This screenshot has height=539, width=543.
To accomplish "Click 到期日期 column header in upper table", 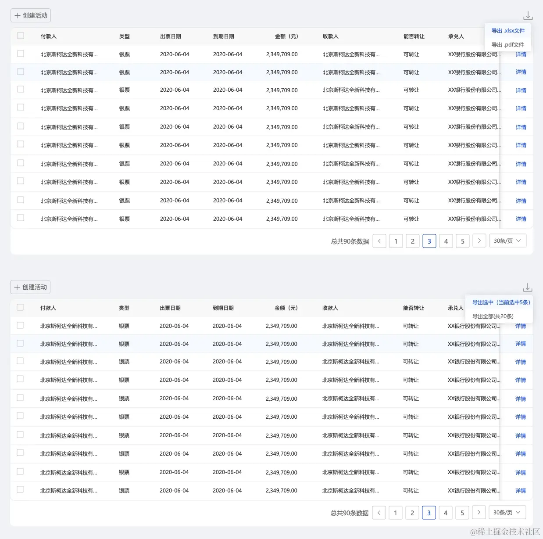I will (x=224, y=36).
